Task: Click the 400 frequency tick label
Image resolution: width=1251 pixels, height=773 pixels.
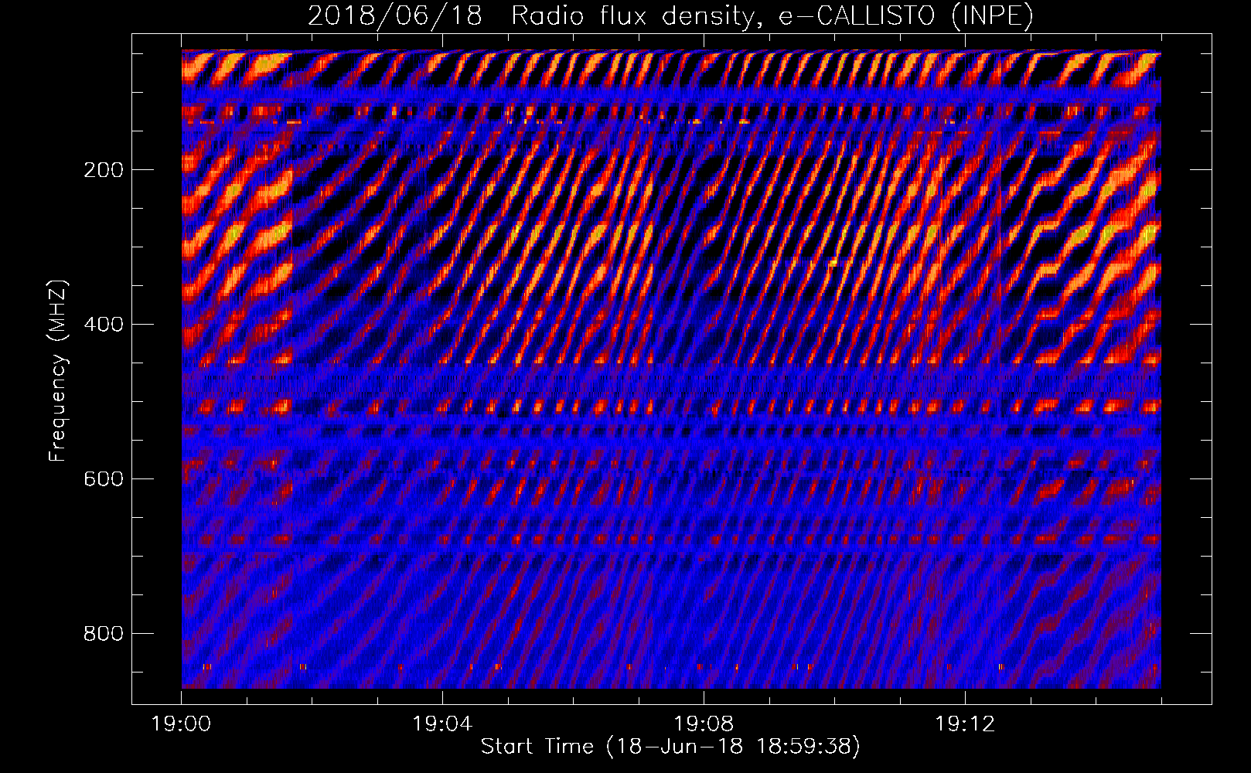Action: point(104,325)
